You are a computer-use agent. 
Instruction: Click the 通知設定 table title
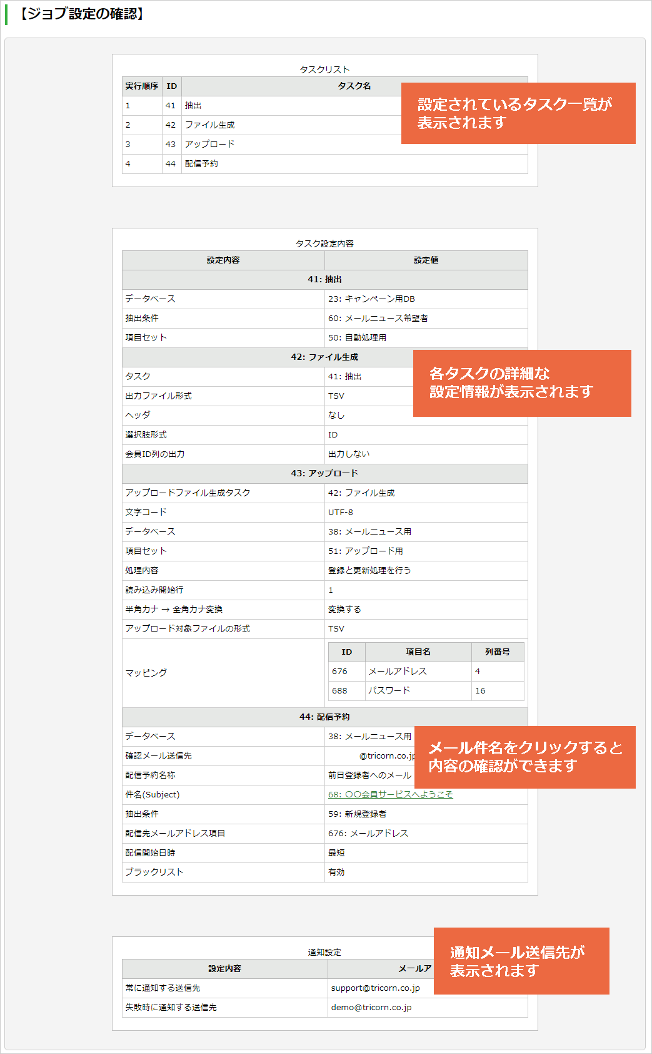point(324,952)
